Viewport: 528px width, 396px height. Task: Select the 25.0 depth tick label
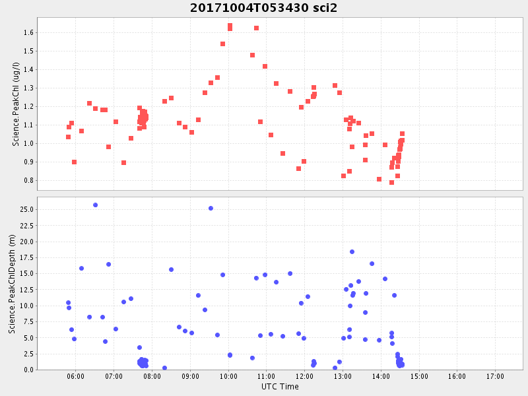[x=26, y=209]
